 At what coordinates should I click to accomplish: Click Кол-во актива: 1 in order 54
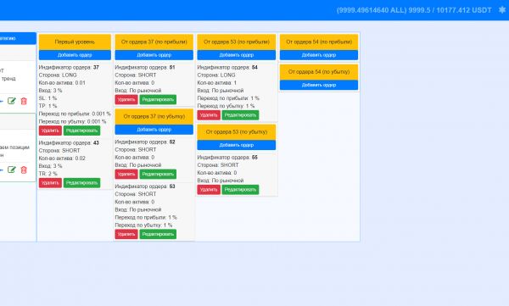(x=217, y=83)
